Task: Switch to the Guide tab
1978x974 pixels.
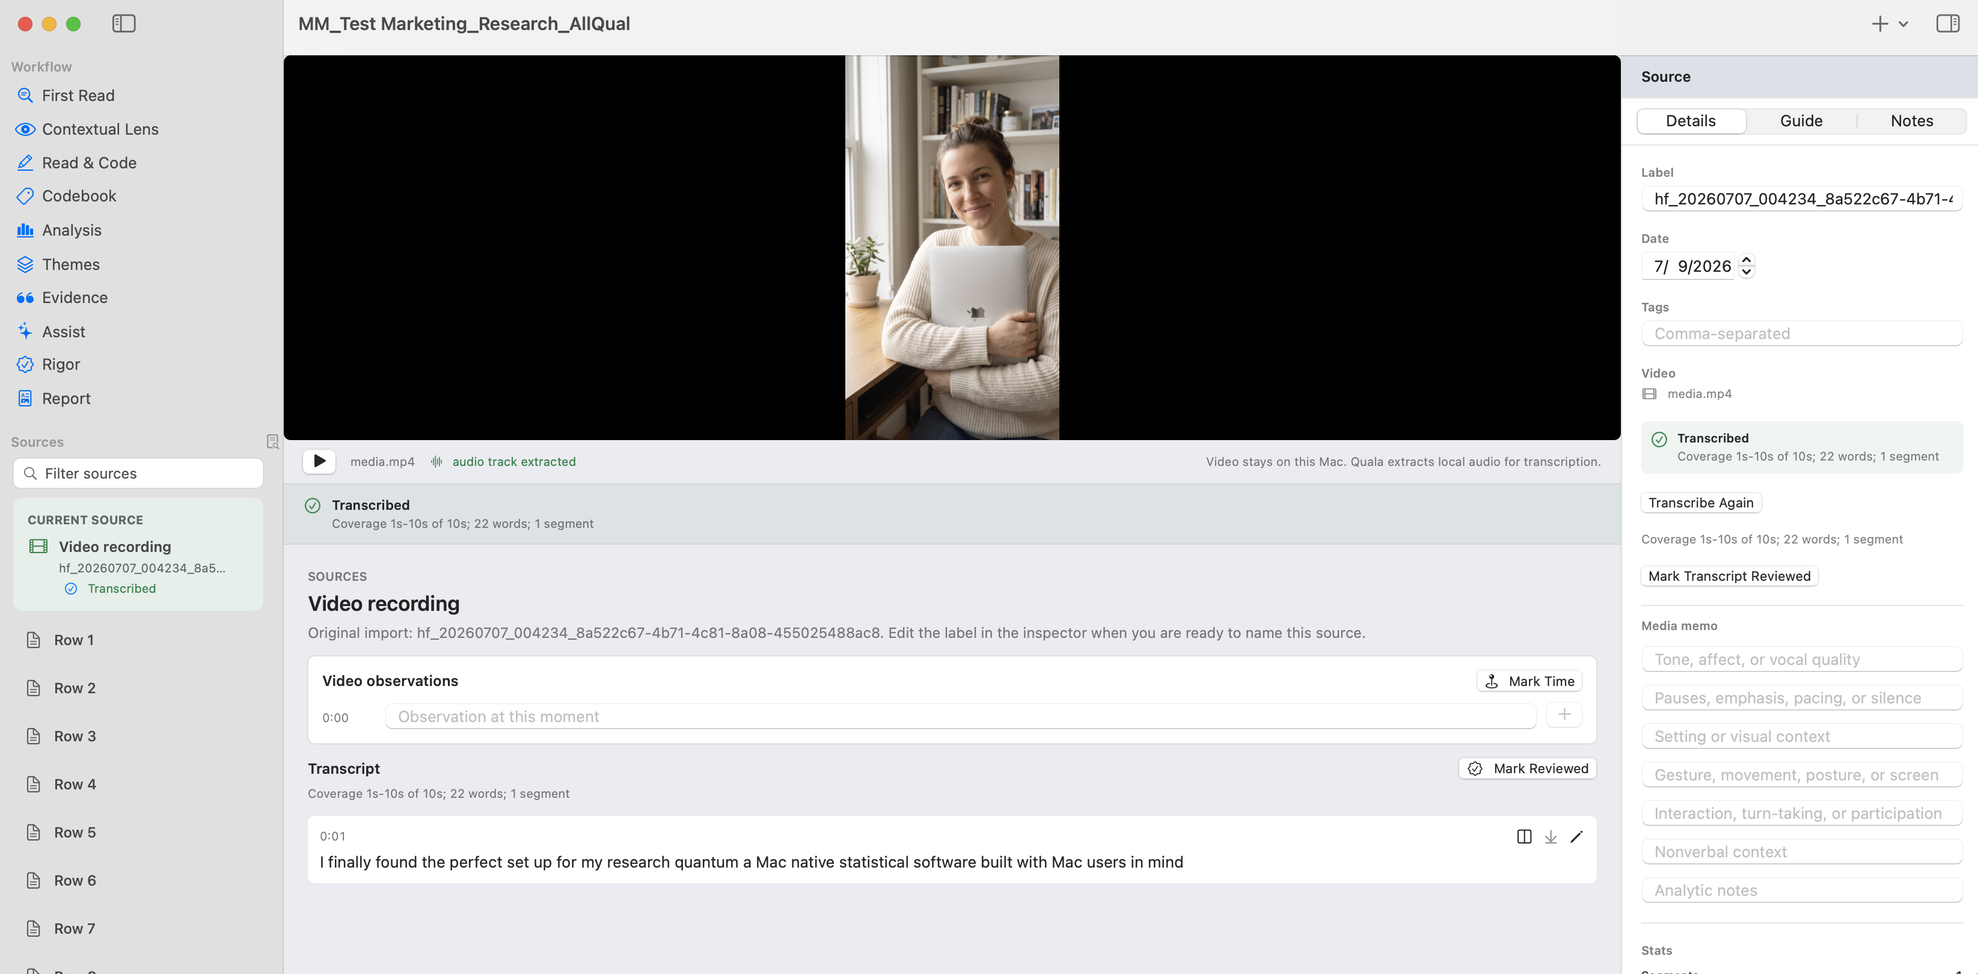Action: 1801,121
